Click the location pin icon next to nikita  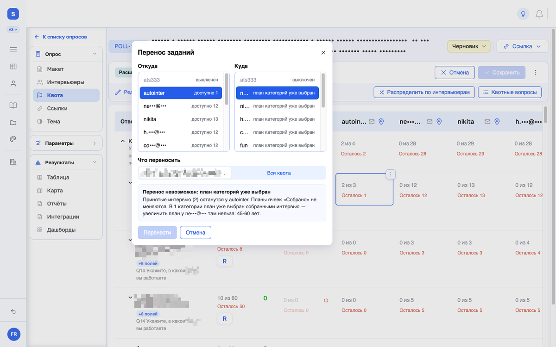click(x=497, y=122)
